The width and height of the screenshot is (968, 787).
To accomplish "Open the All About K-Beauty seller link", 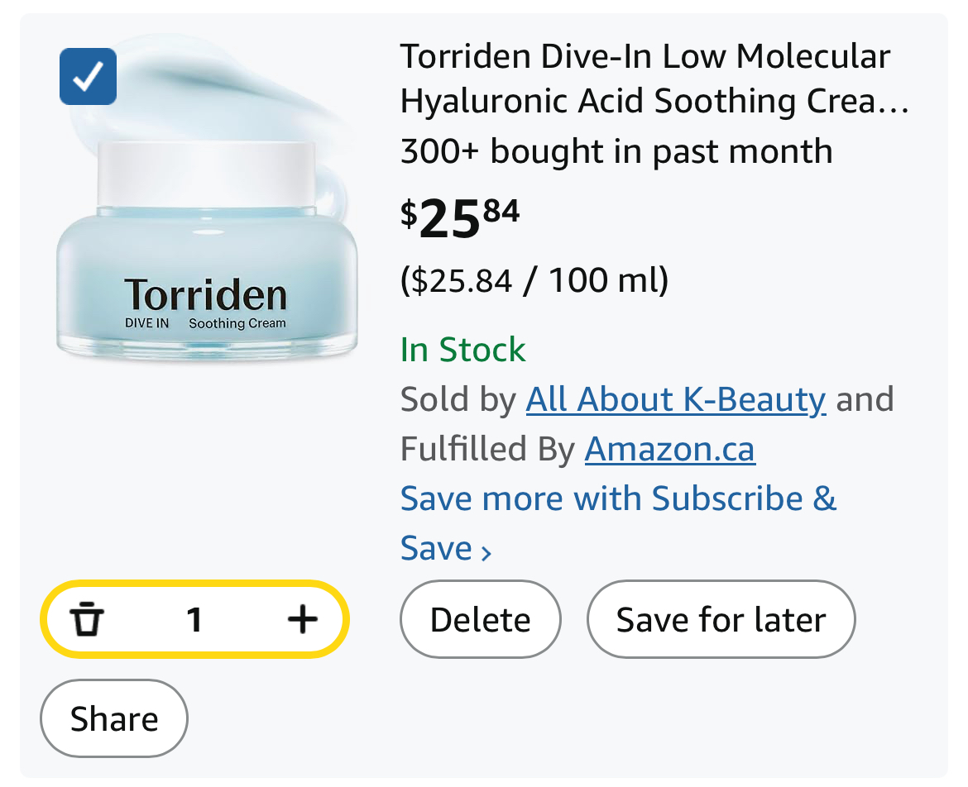I will tap(675, 400).
